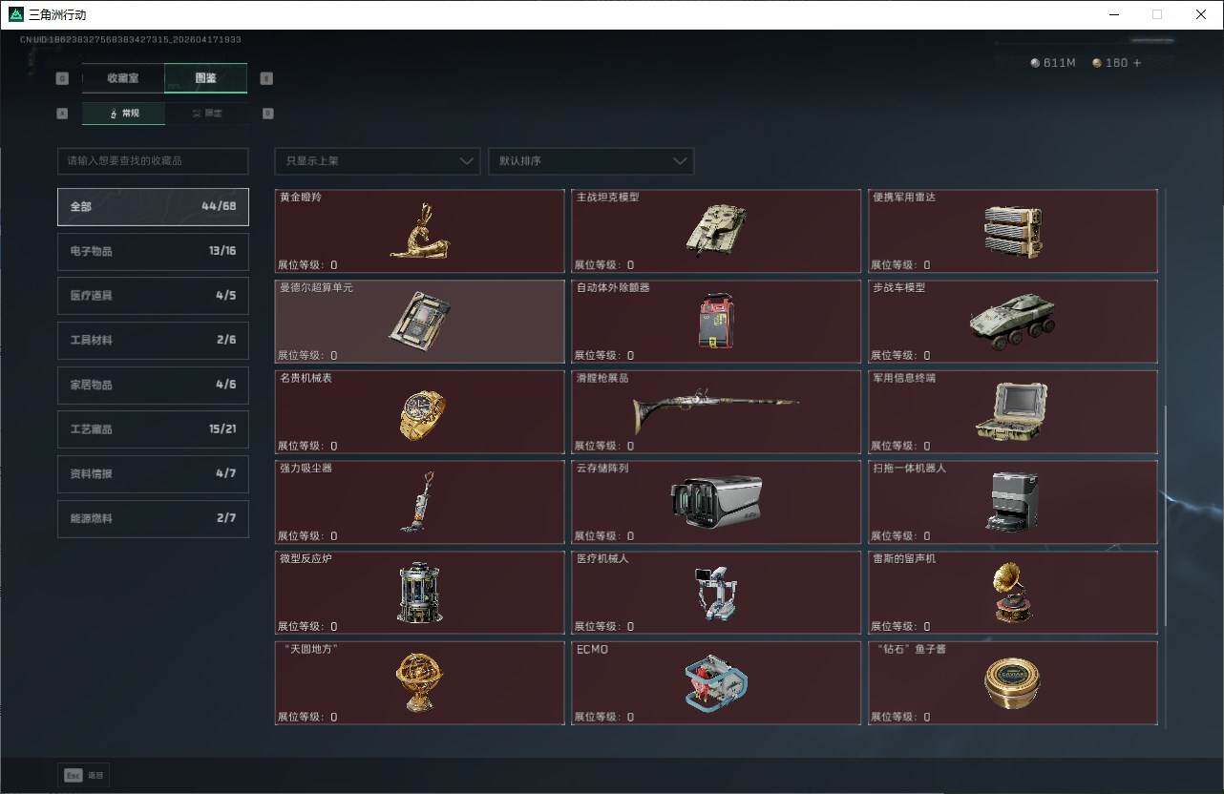This screenshot has width=1224, height=794.
Task: Select the 医疗机械人 medical robot icon
Action: click(x=715, y=592)
